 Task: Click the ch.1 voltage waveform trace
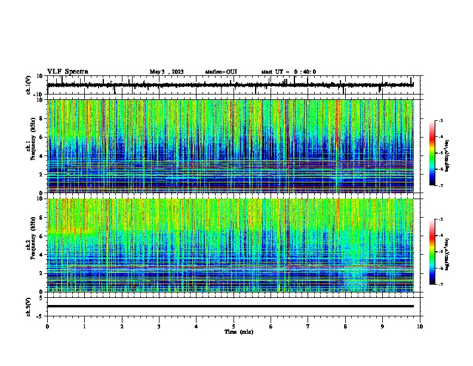[x=230, y=85]
